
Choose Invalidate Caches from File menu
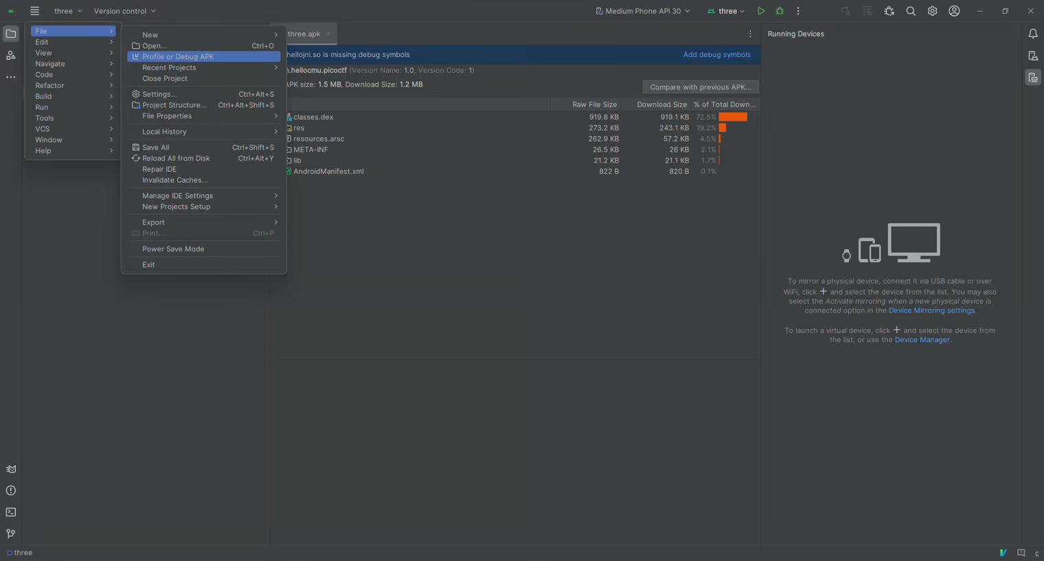coord(174,180)
